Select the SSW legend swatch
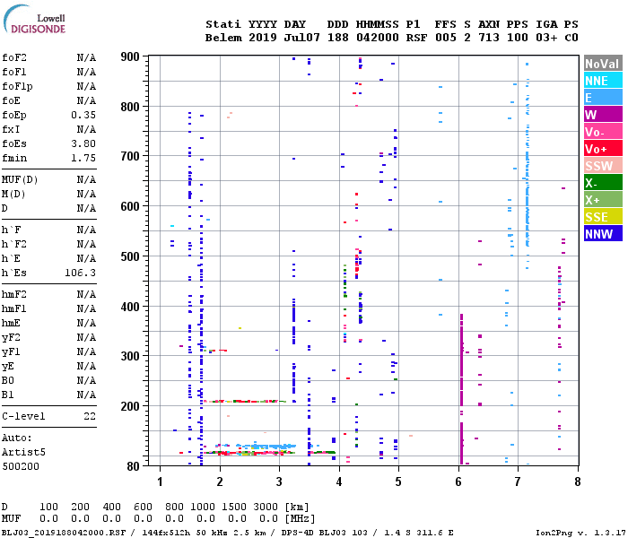The height and width of the screenshot is (538, 628). click(603, 166)
